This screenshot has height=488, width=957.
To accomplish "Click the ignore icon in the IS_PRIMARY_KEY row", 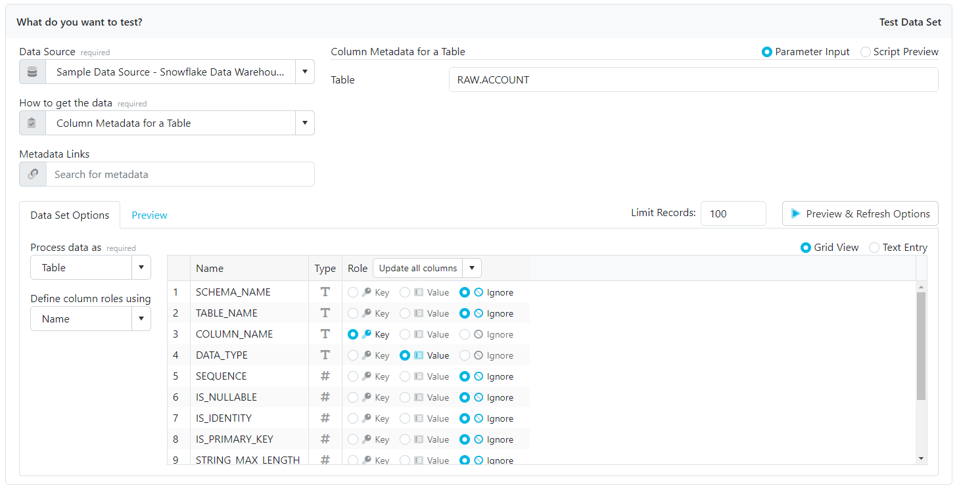I will (x=478, y=439).
